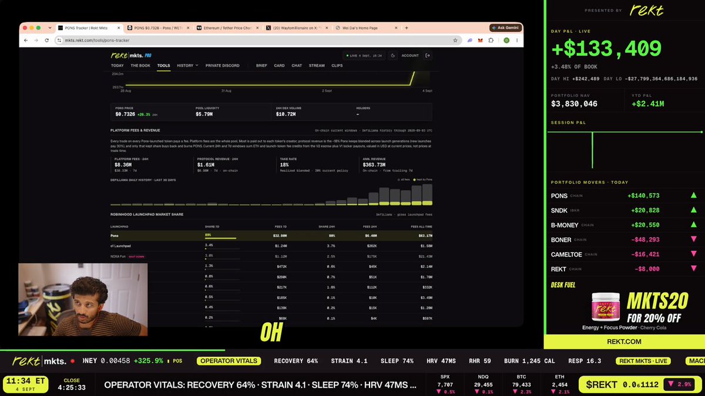Click the PONS portfolio mover row
The height and width of the screenshot is (396, 705).
pos(624,195)
